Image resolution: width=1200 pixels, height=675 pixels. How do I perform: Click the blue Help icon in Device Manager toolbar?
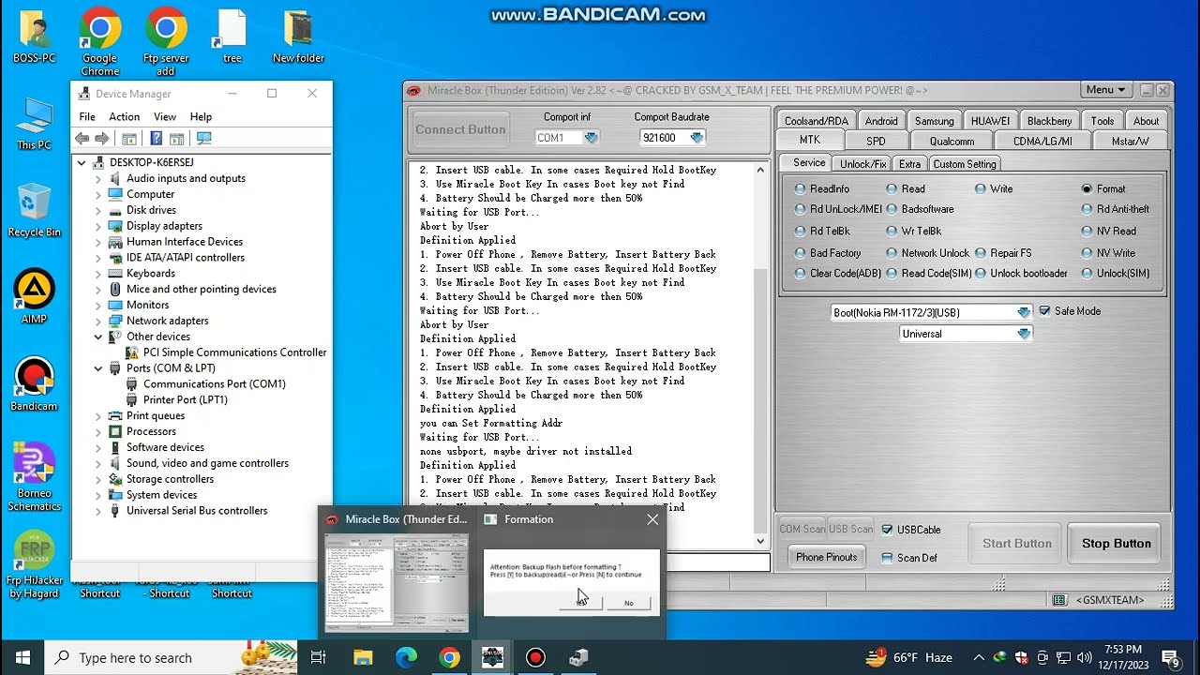pyautogui.click(x=156, y=139)
